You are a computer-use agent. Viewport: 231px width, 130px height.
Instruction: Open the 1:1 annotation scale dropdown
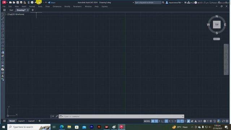pos(200,121)
